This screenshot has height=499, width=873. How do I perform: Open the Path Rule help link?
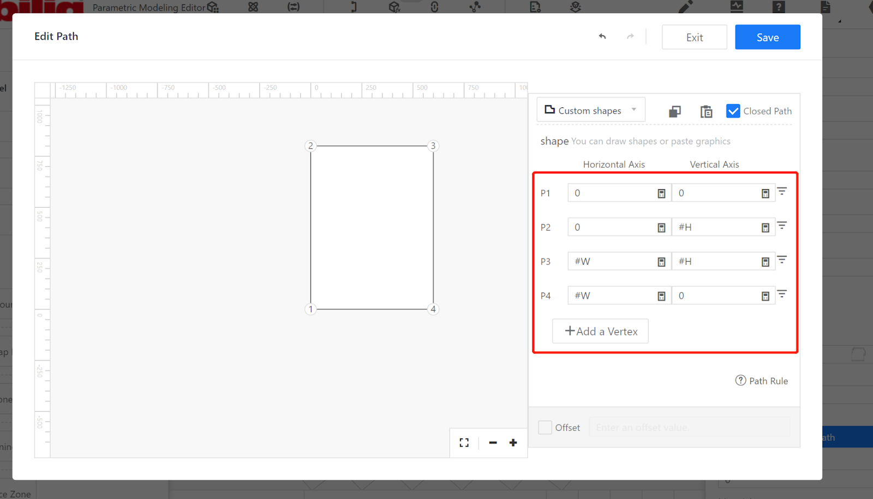762,381
